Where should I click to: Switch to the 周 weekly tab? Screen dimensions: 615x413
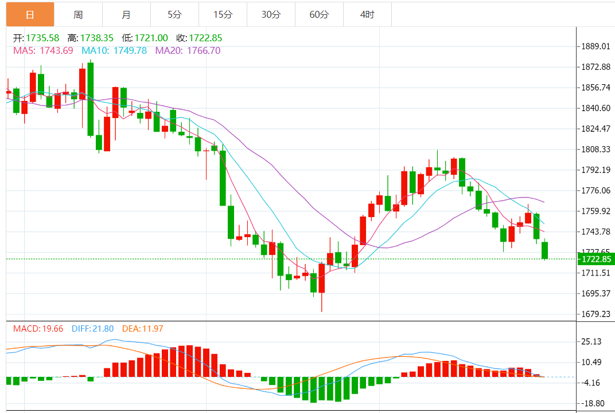click(78, 14)
